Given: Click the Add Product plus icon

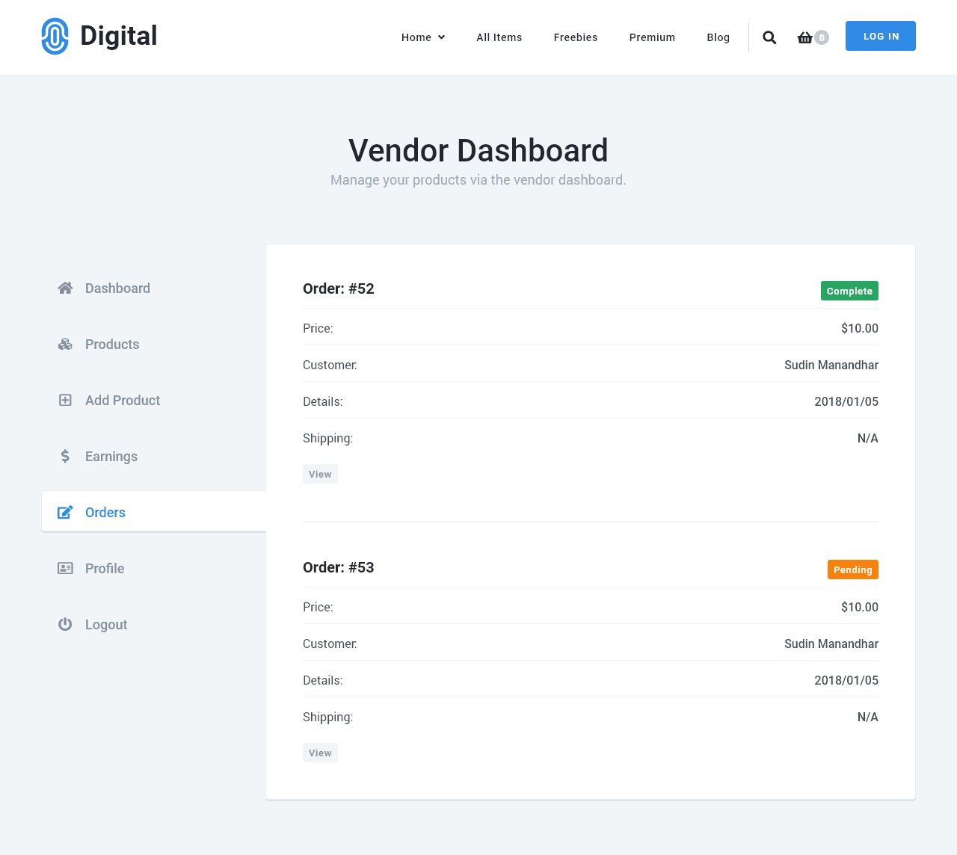Looking at the screenshot, I should point(65,401).
